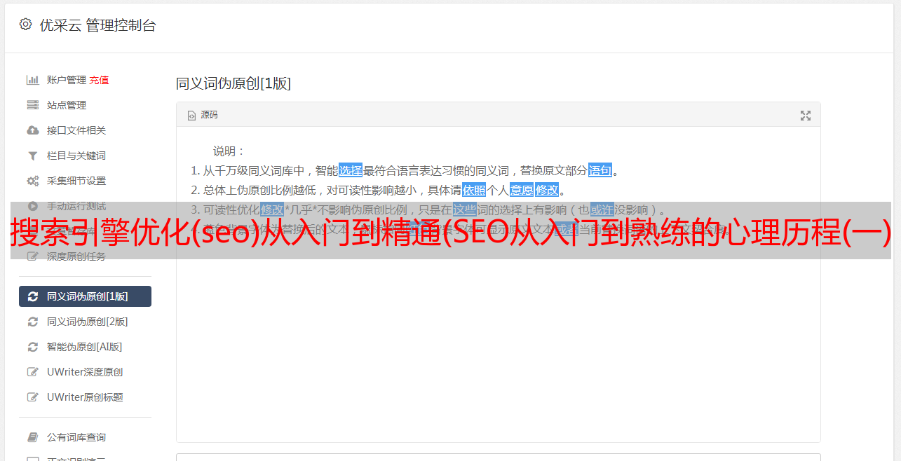Screen dimensions: 901x461
Task: Click the red 充值 recharge link
Action: click(99, 80)
